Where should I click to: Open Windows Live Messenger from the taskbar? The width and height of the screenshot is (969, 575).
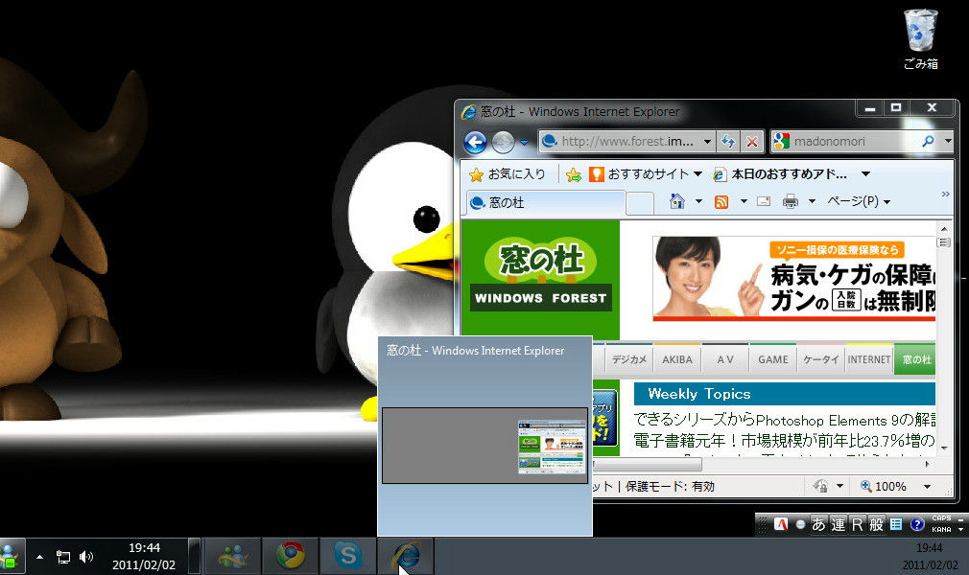click(x=232, y=556)
